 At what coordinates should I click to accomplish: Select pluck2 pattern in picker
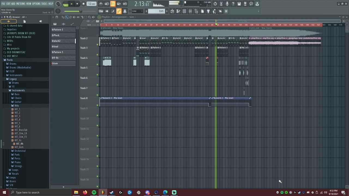63,41
